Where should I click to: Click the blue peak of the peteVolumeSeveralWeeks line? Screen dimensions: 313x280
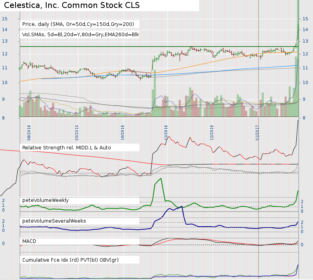[182, 206]
